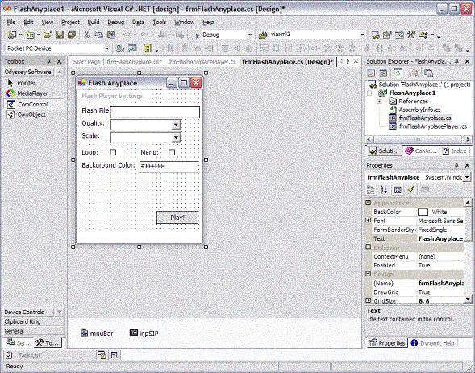Open the Scale combo box dropdown
Image resolution: width=475 pixels, height=373 pixels.
pos(176,137)
